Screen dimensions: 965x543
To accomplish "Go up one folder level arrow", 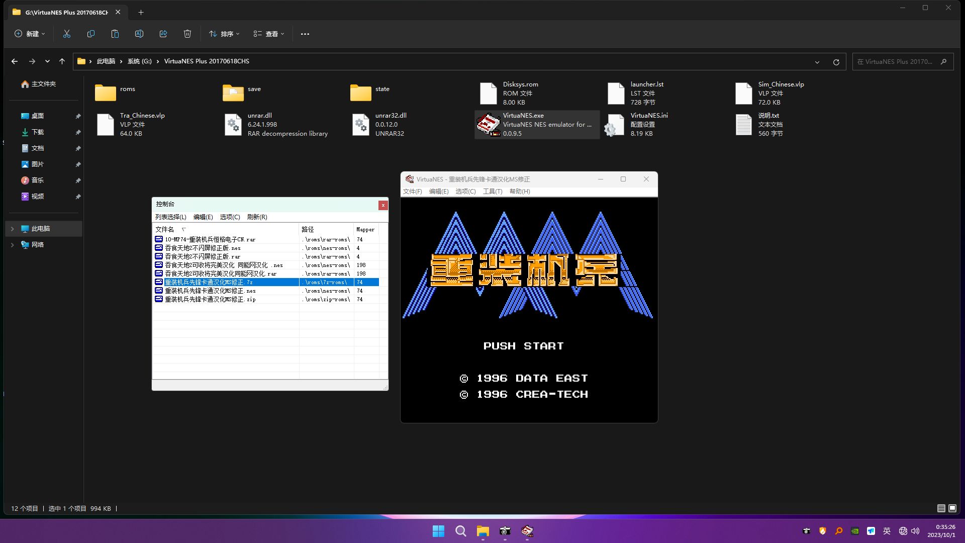I will tap(62, 61).
